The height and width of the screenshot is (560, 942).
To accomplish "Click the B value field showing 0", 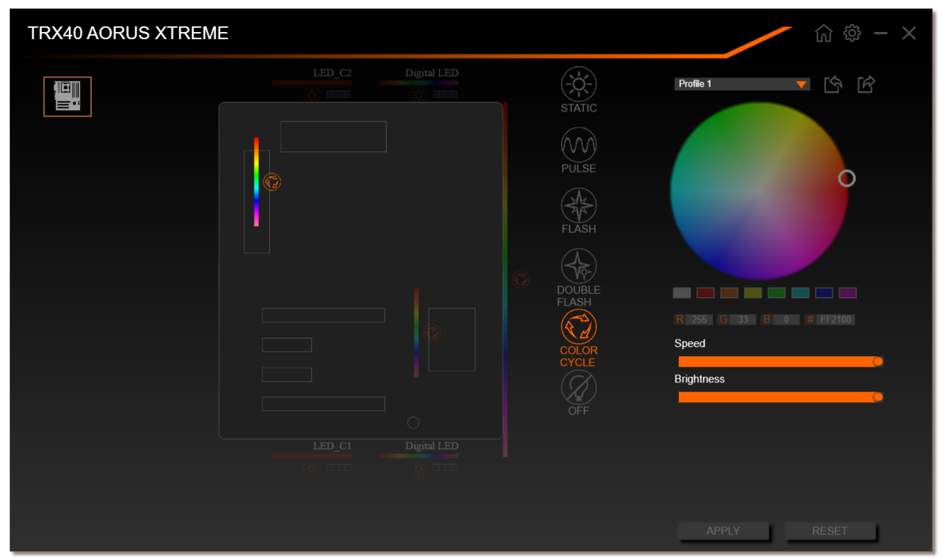I will point(786,320).
